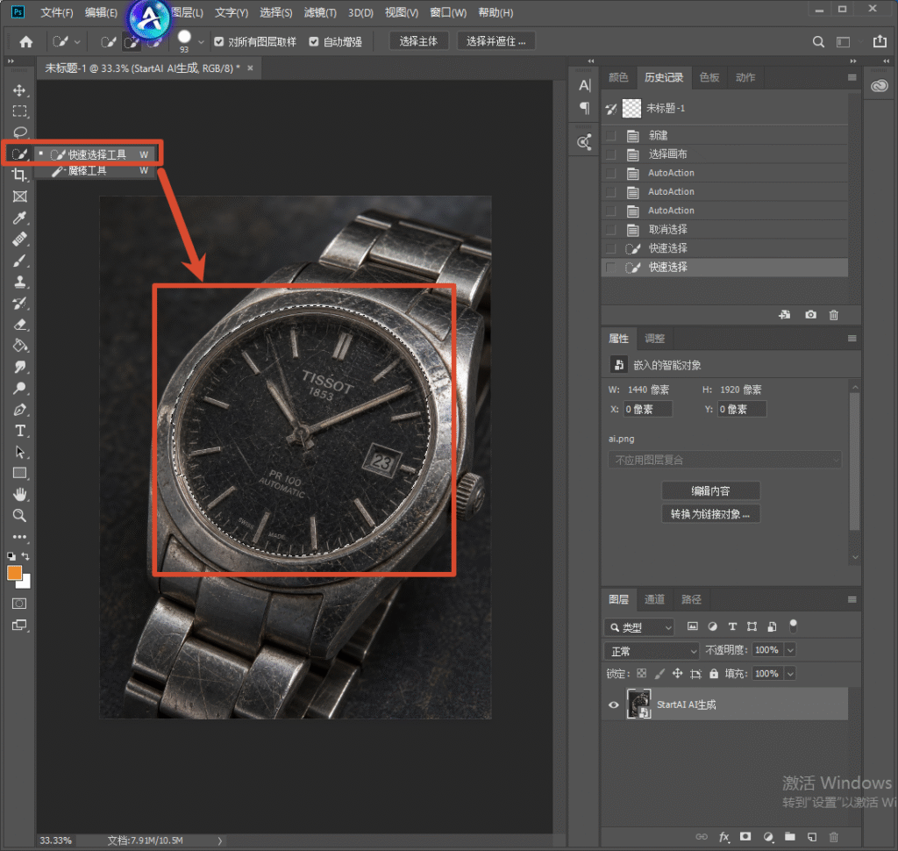Image resolution: width=898 pixels, height=851 pixels.
Task: Select the Crop tool
Action: pos(19,175)
